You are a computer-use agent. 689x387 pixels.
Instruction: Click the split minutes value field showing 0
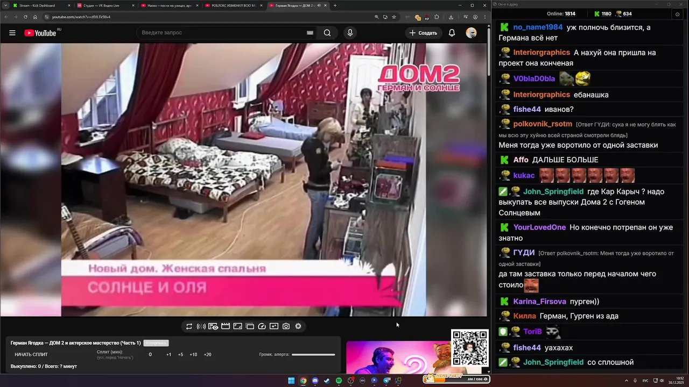150,355
